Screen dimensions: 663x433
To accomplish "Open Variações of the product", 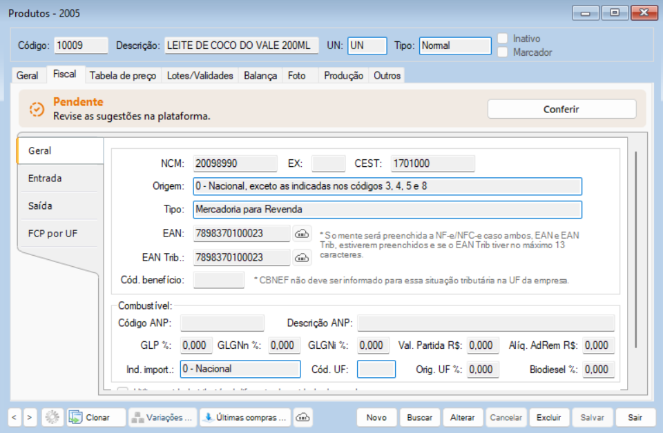I will click(163, 417).
